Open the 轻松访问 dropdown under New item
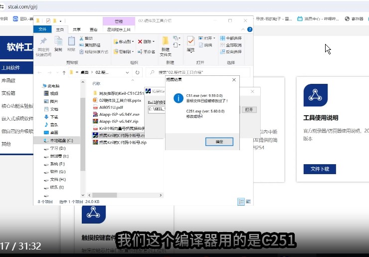The width and height of the screenshot is (369, 257). [177, 45]
